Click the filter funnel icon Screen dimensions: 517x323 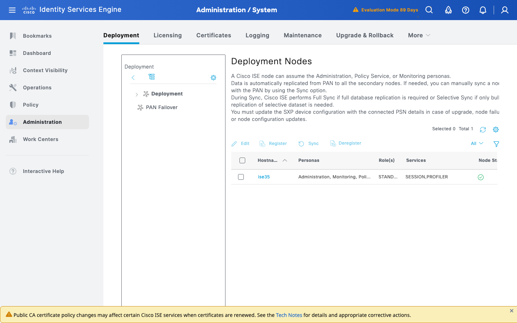(x=496, y=144)
